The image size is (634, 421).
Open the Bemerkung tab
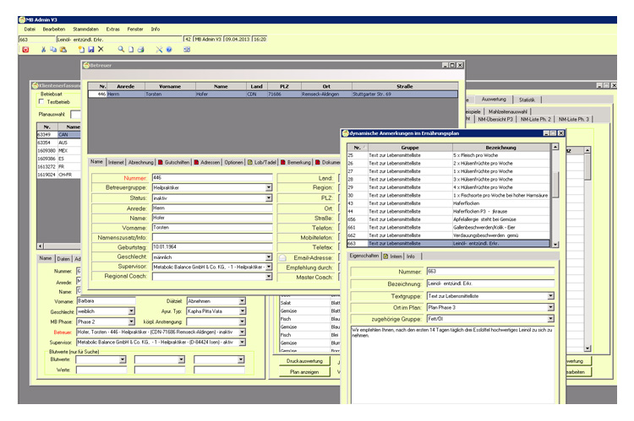click(296, 162)
